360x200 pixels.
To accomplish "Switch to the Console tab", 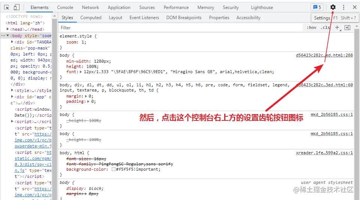I will tap(65, 8).
